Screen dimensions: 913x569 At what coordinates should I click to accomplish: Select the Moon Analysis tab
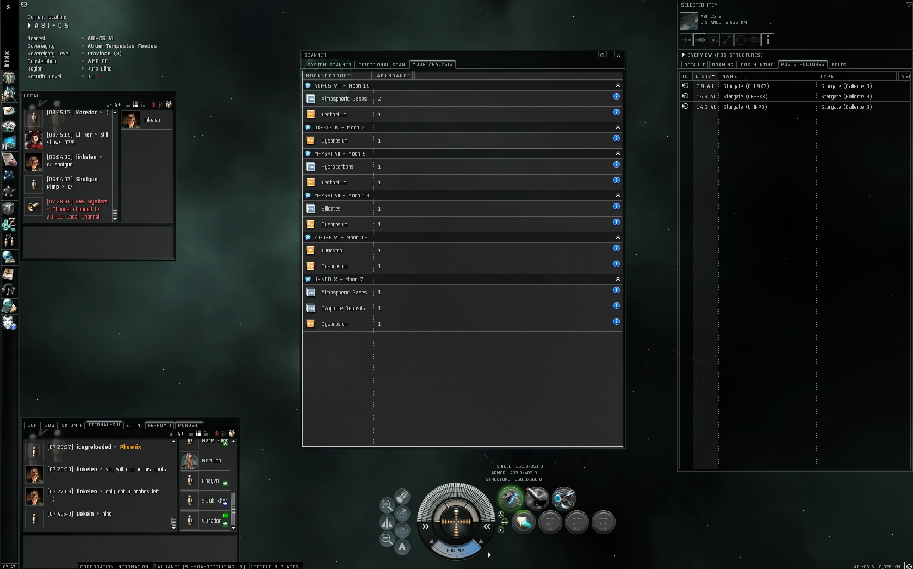coord(432,64)
